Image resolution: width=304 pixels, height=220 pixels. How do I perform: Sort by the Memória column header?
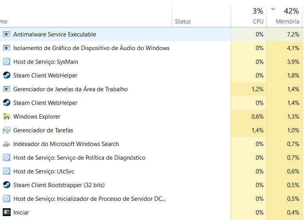point(284,17)
